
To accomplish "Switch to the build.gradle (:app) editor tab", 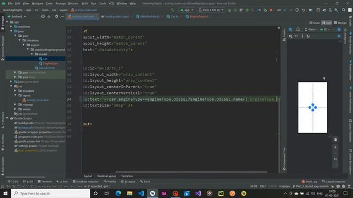I will click(116, 16).
